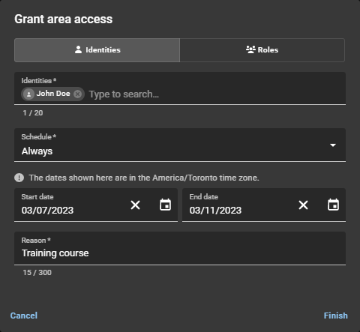Image resolution: width=360 pixels, height=332 pixels.
Task: Remove John Doe chip with x icon
Action: (78, 94)
